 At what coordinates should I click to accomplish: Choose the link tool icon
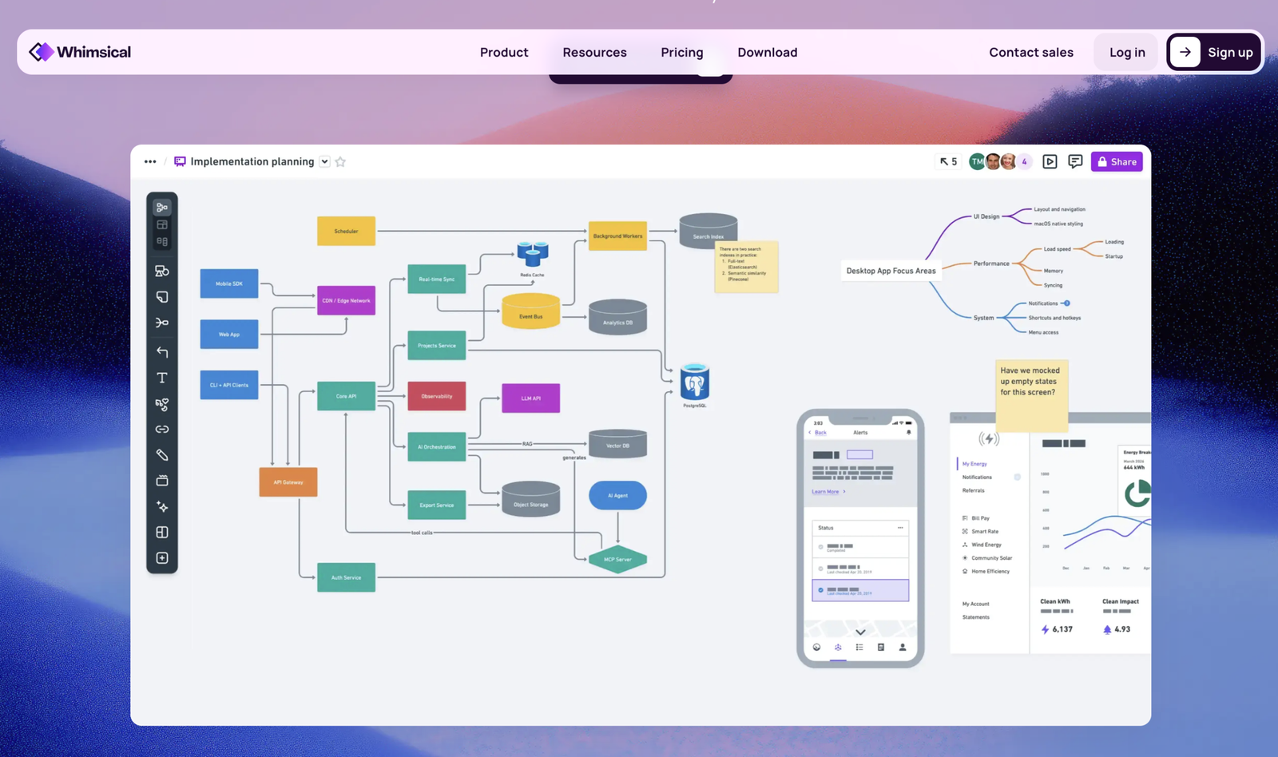point(162,430)
